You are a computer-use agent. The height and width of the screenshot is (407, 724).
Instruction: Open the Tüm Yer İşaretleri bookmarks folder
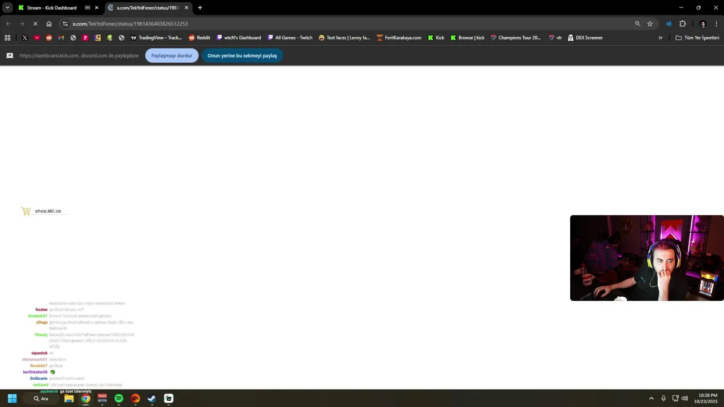(x=697, y=38)
